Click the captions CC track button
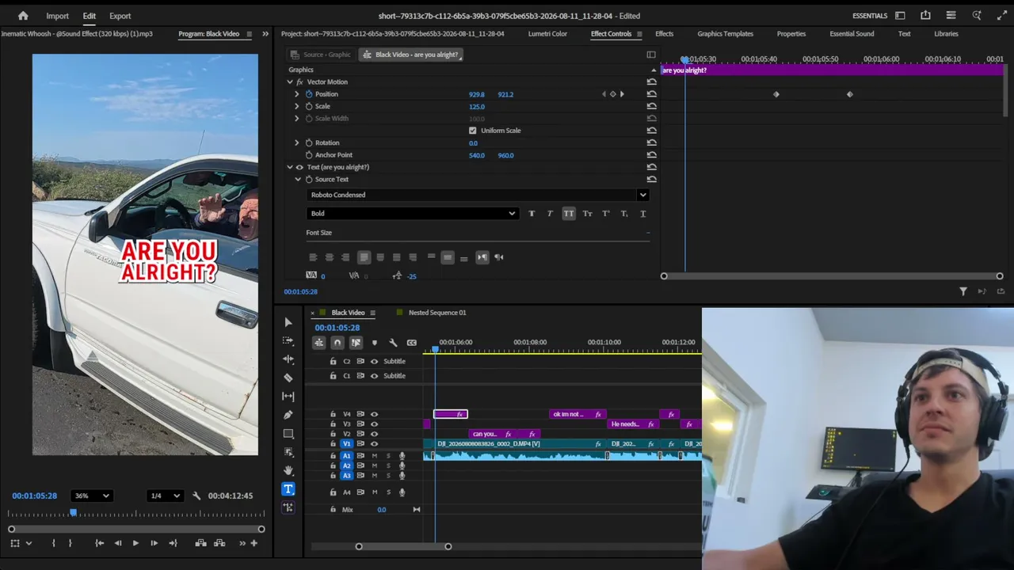 click(412, 343)
